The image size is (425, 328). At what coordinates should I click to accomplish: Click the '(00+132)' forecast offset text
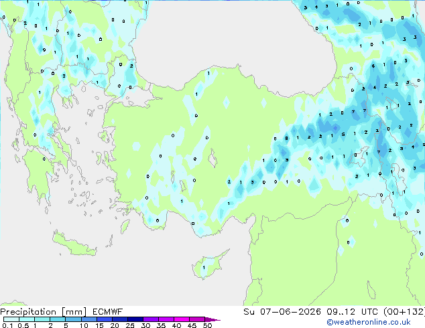click(404, 312)
